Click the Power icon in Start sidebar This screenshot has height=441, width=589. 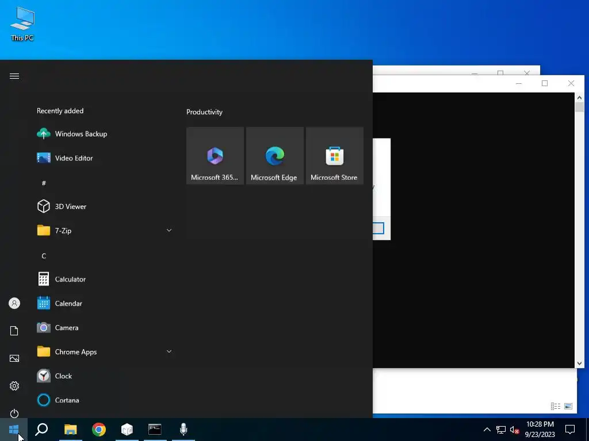click(x=14, y=413)
